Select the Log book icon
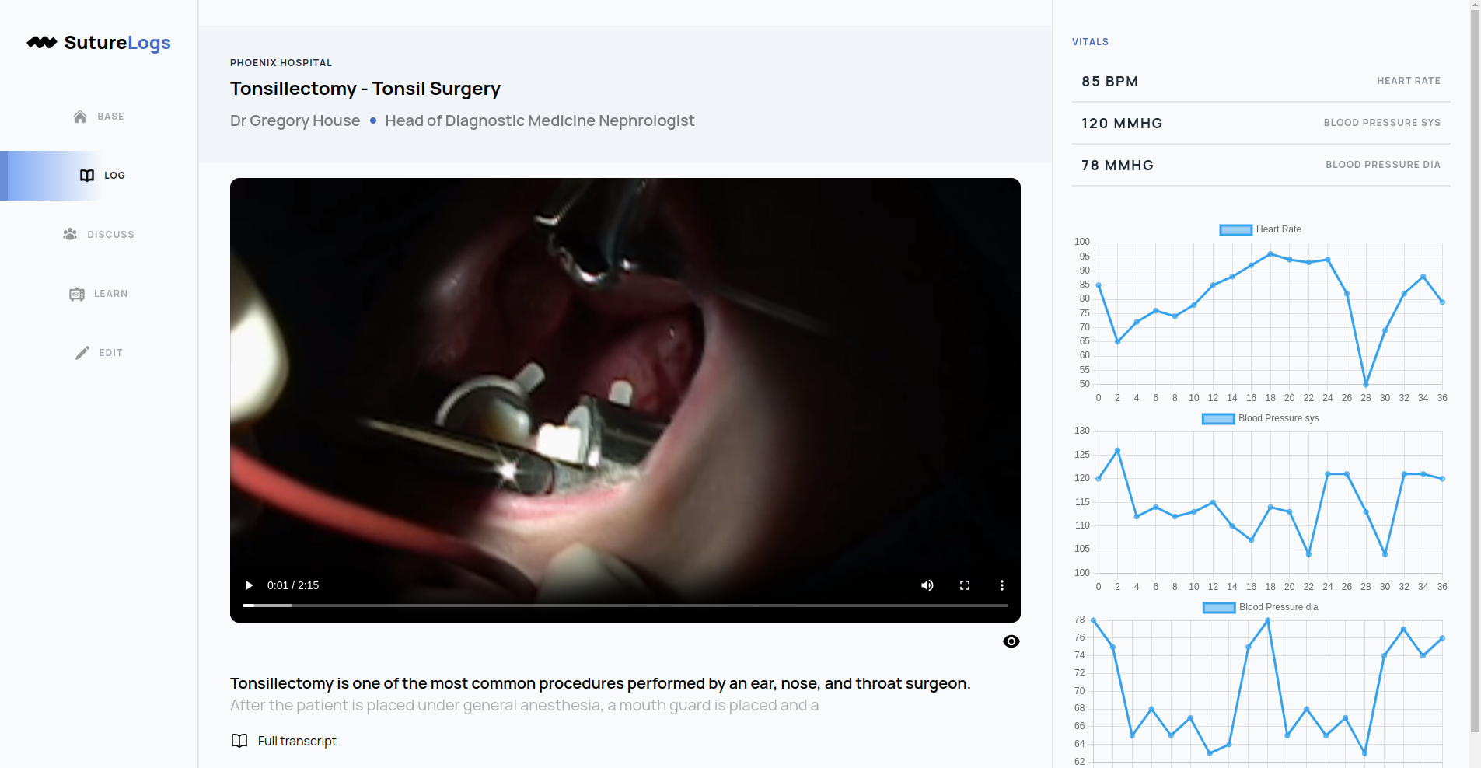This screenshot has width=1481, height=768. [x=87, y=176]
